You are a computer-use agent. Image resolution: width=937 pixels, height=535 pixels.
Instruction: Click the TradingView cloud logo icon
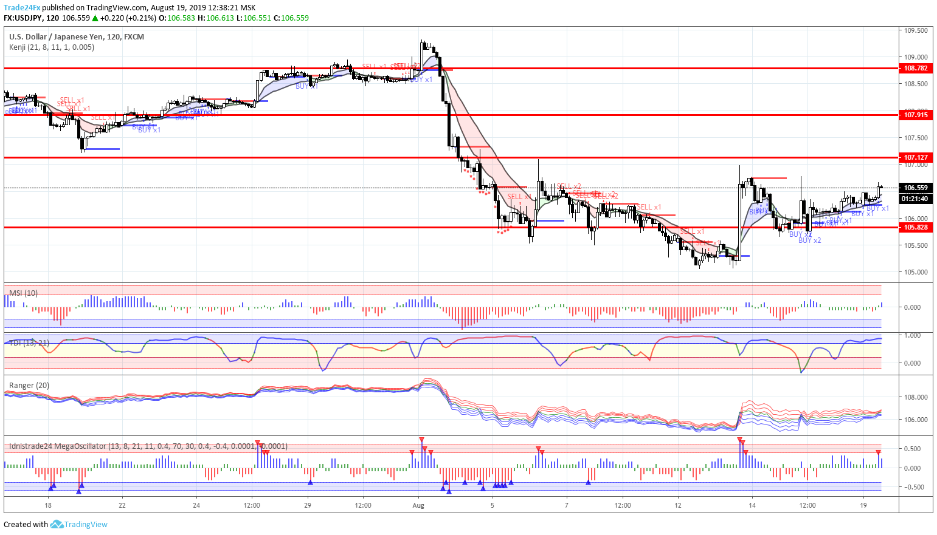point(57,524)
